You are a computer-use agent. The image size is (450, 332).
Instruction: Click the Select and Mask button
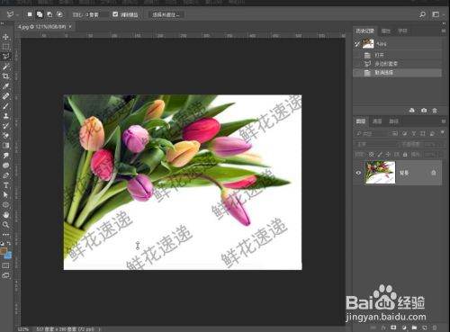(166, 14)
